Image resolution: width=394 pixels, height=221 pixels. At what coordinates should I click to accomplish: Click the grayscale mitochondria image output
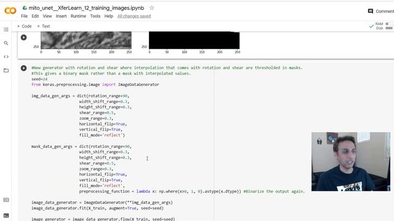coord(86,40)
